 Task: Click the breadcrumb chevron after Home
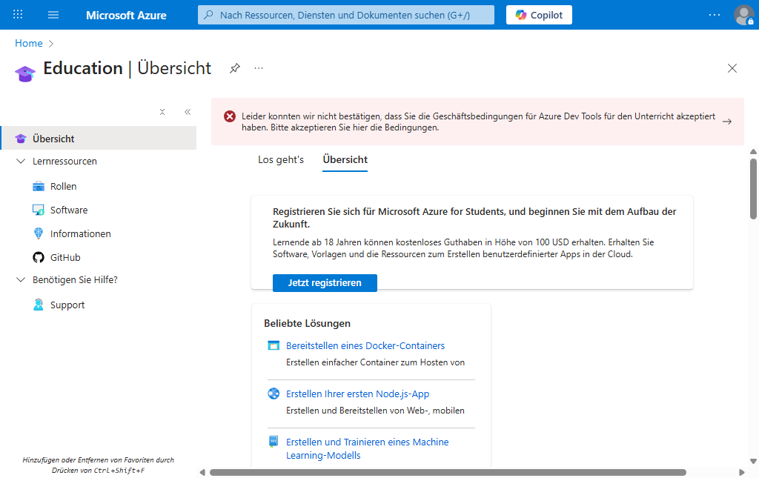(51, 44)
